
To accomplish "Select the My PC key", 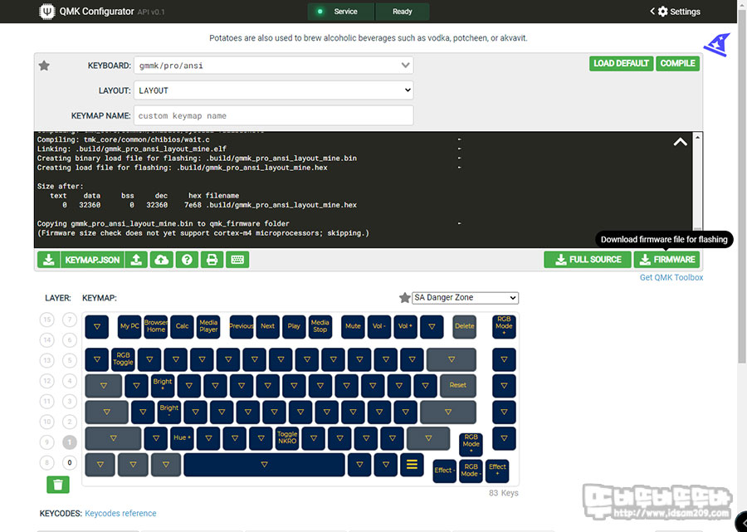I will (x=129, y=326).
